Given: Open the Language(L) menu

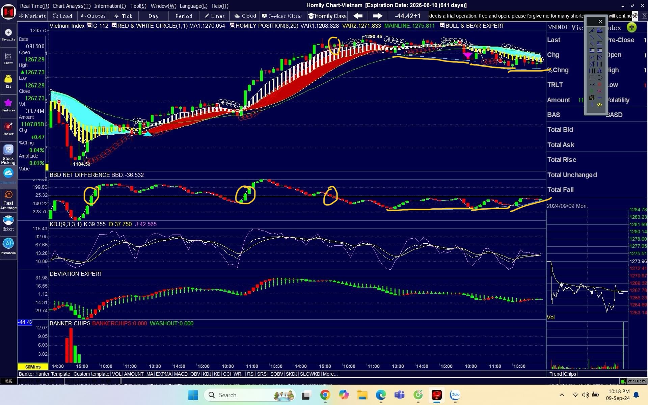Looking at the screenshot, I should (193, 6).
